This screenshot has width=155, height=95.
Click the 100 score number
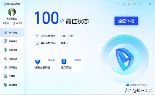(x=47, y=18)
